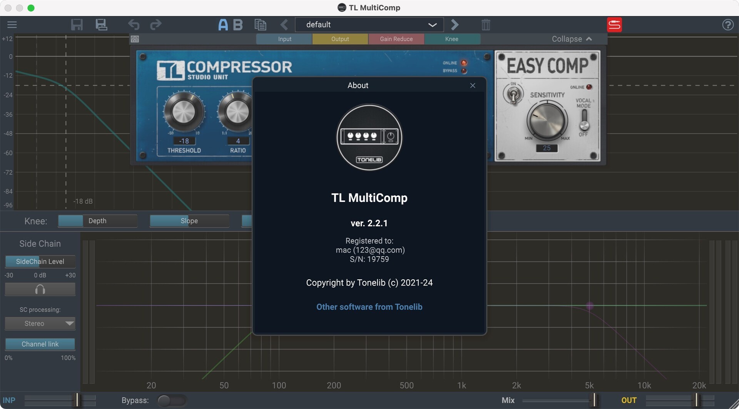Screen dimensions: 739x409
Task: Click the INP level slider
Action: point(60,401)
